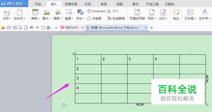Expand the 空白页 dropdown arrow

(x=25, y=18)
